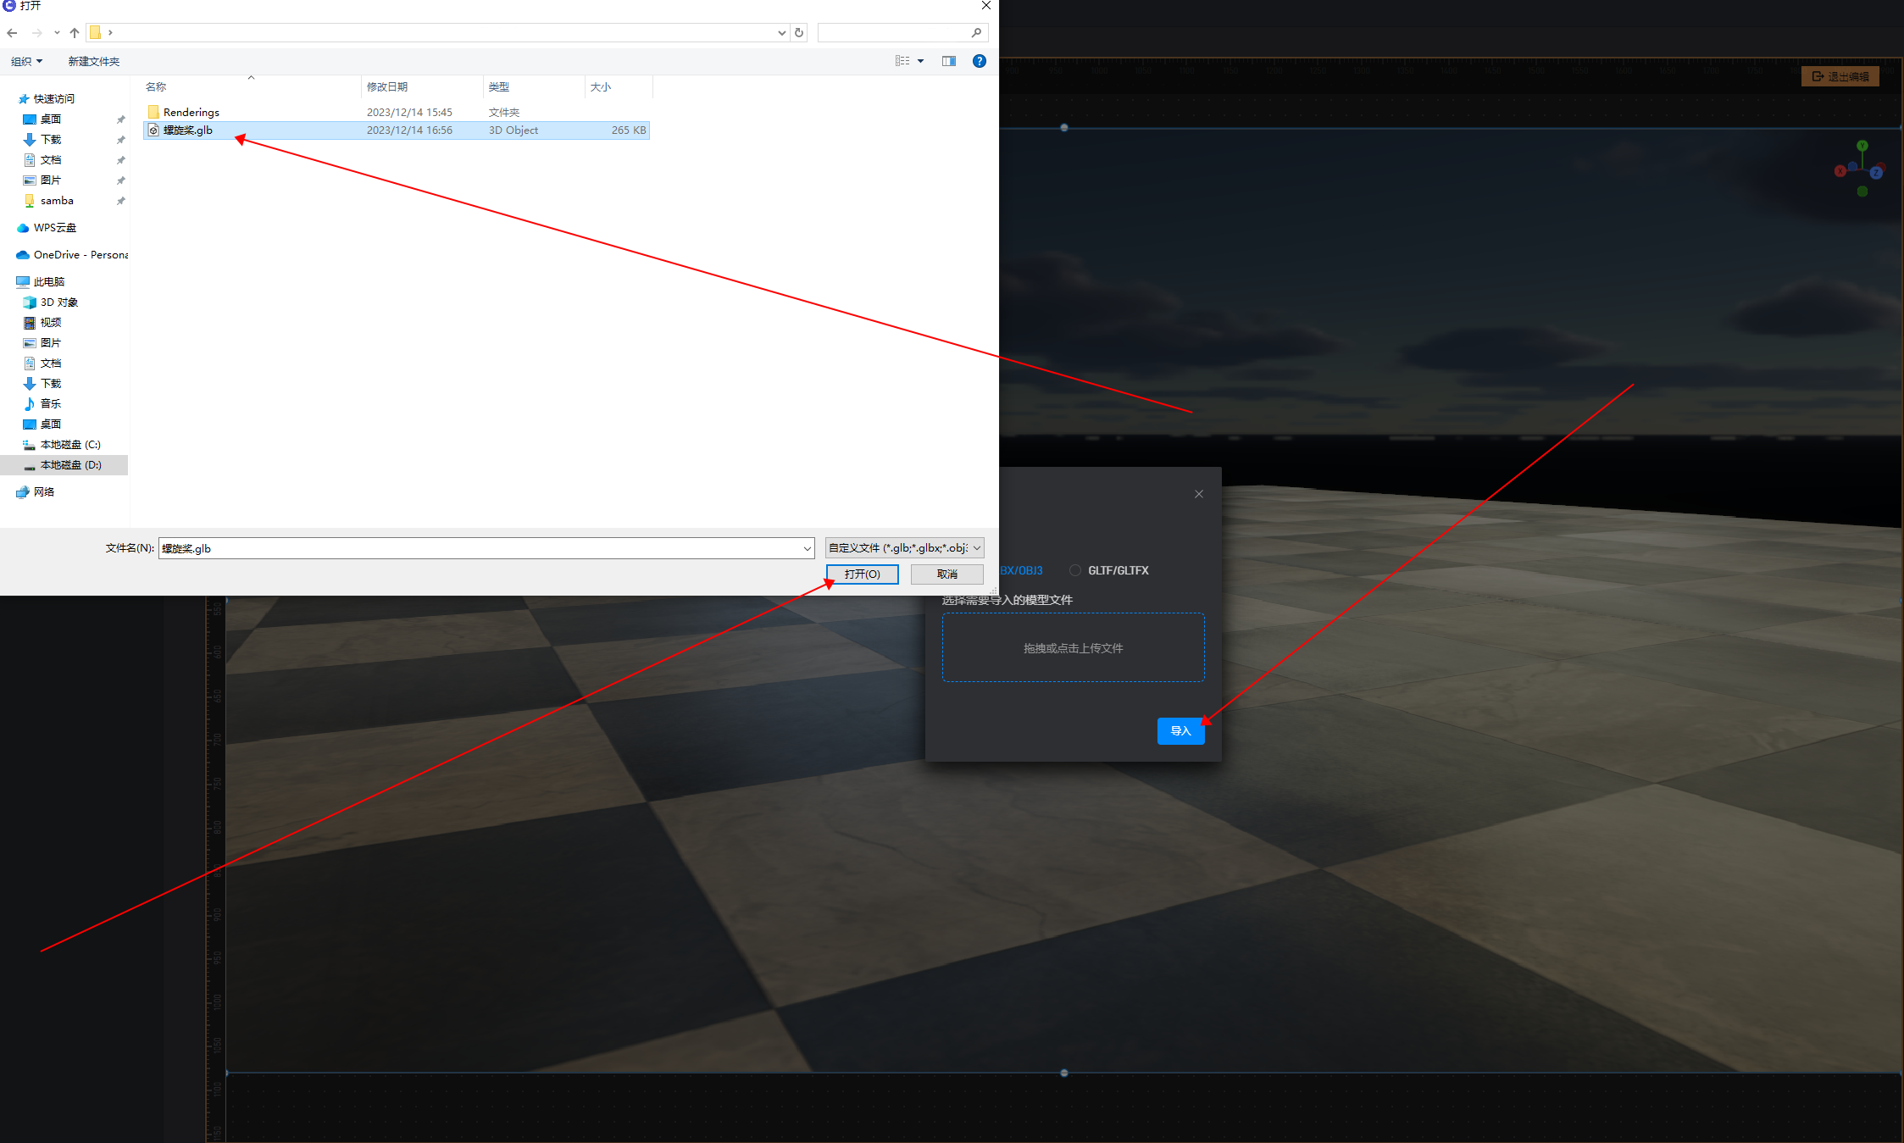Click the search magnifier icon
The height and width of the screenshot is (1143, 1904).
pyautogui.click(x=976, y=33)
